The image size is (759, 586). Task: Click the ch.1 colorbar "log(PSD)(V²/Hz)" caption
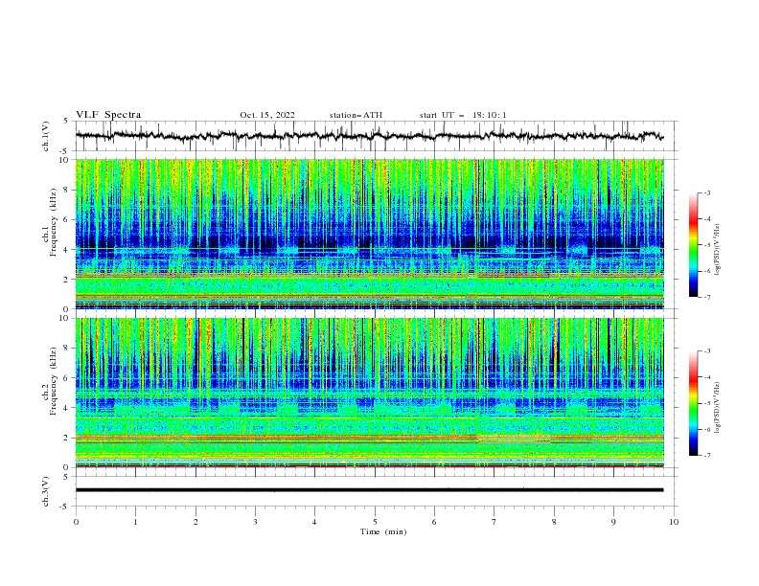pos(717,250)
